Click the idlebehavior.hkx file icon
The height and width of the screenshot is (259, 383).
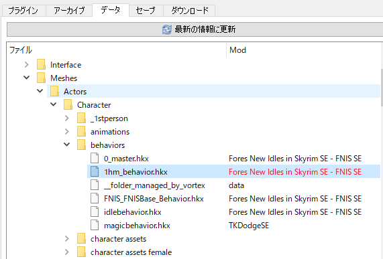click(x=95, y=212)
